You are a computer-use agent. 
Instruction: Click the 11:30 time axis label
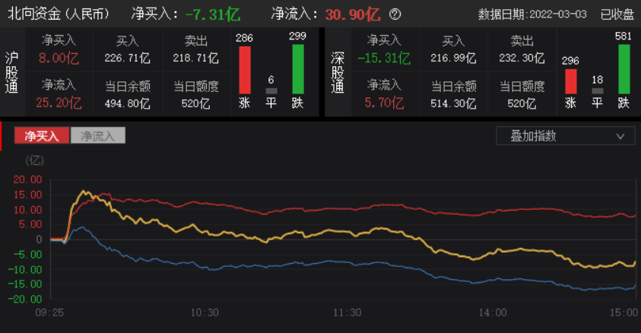(347, 312)
